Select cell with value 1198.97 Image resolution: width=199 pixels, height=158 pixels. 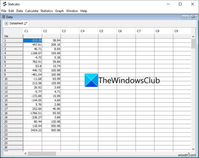pos(32,53)
